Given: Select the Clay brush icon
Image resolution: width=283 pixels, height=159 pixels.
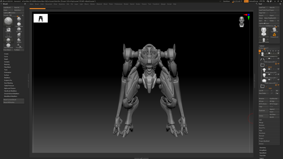Looking at the screenshot, I should tap(19, 19).
